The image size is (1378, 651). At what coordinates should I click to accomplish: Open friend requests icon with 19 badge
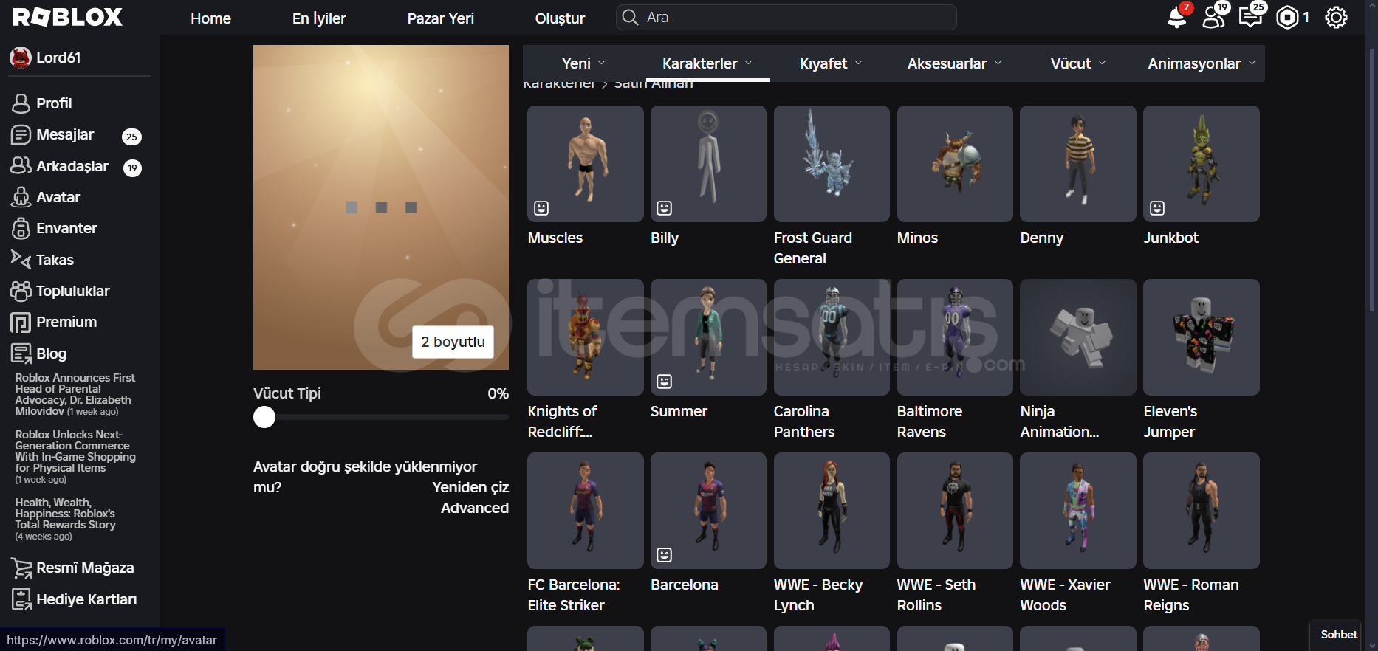click(1214, 17)
